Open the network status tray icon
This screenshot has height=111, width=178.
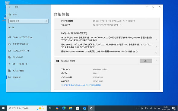click(151, 108)
